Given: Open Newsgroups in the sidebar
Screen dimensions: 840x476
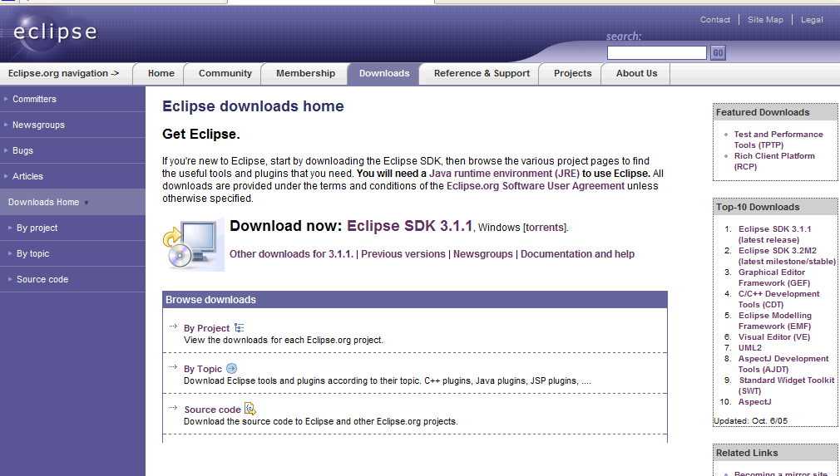Looking at the screenshot, I should click(72, 125).
